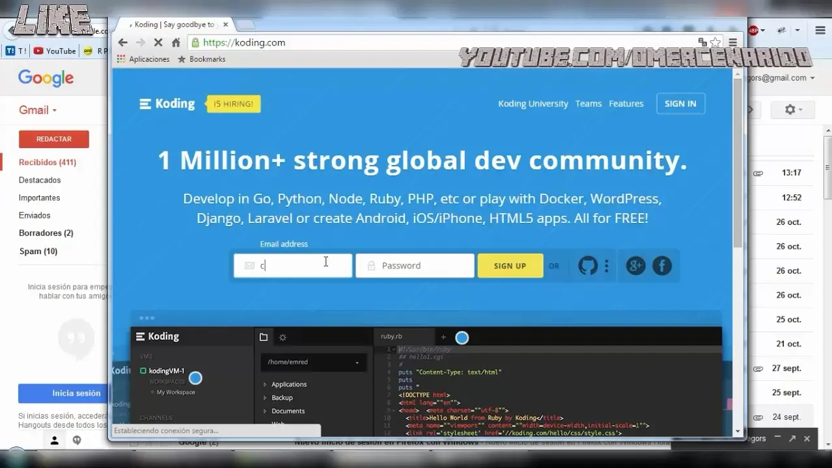Click the folder icon in Koding preview

tap(264, 337)
